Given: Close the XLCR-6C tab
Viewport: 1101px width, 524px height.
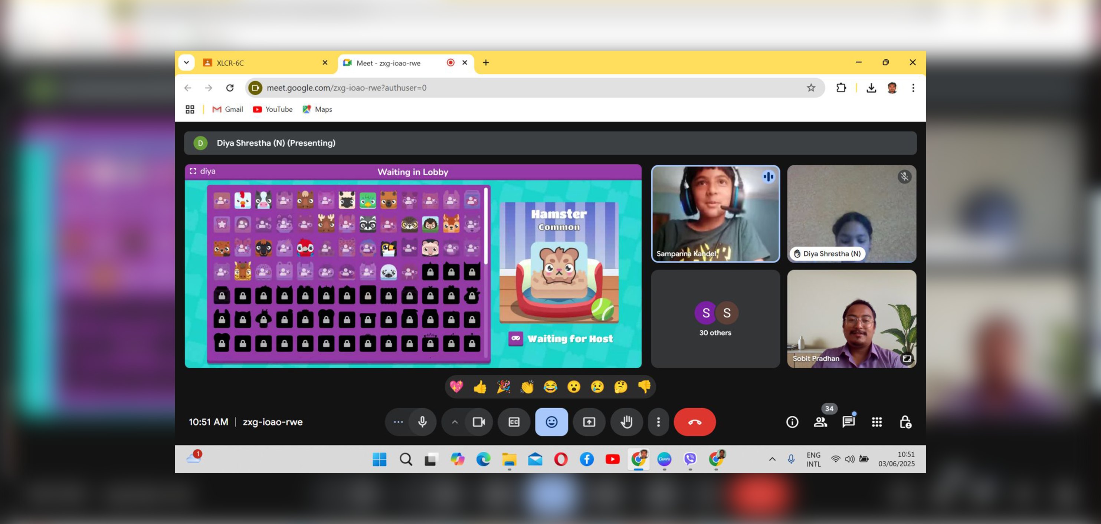Looking at the screenshot, I should (325, 62).
